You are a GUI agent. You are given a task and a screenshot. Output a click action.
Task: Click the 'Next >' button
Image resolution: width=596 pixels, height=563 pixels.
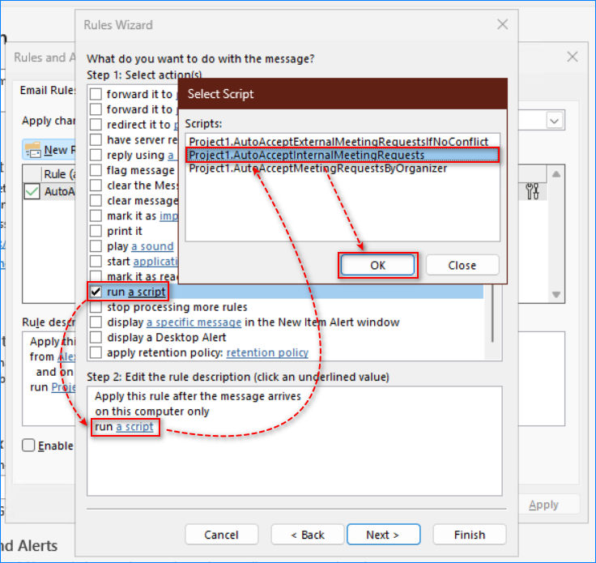coord(383,535)
